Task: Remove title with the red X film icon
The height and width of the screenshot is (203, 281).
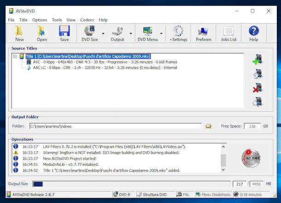Action: tap(258, 88)
